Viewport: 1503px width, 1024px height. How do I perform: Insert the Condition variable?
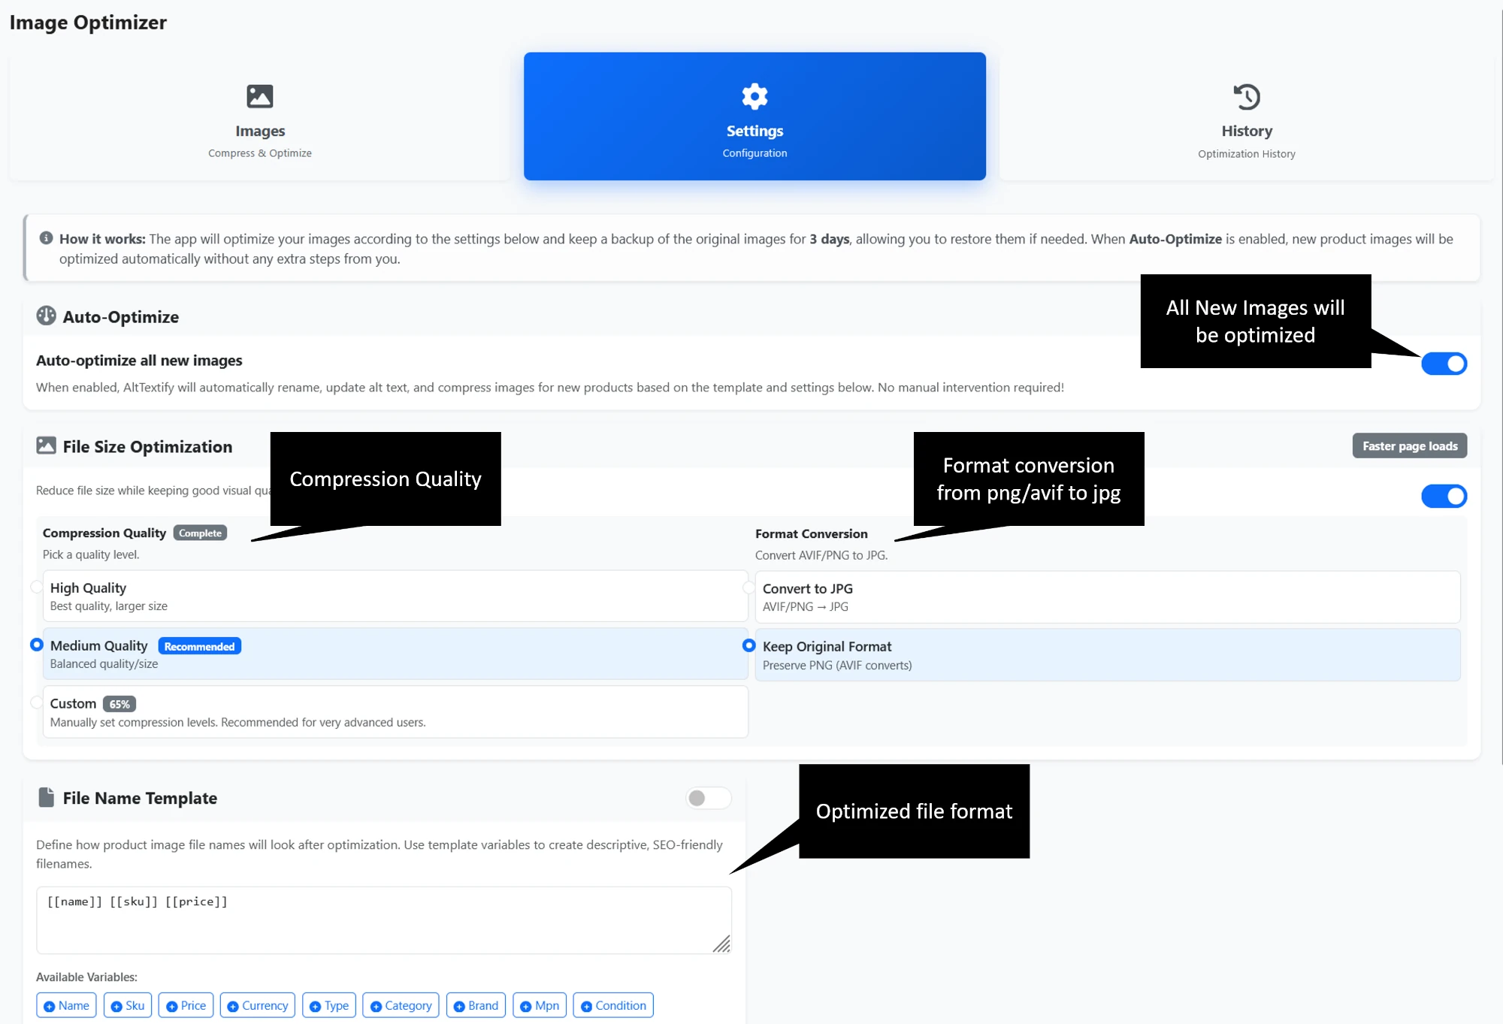click(x=612, y=1004)
